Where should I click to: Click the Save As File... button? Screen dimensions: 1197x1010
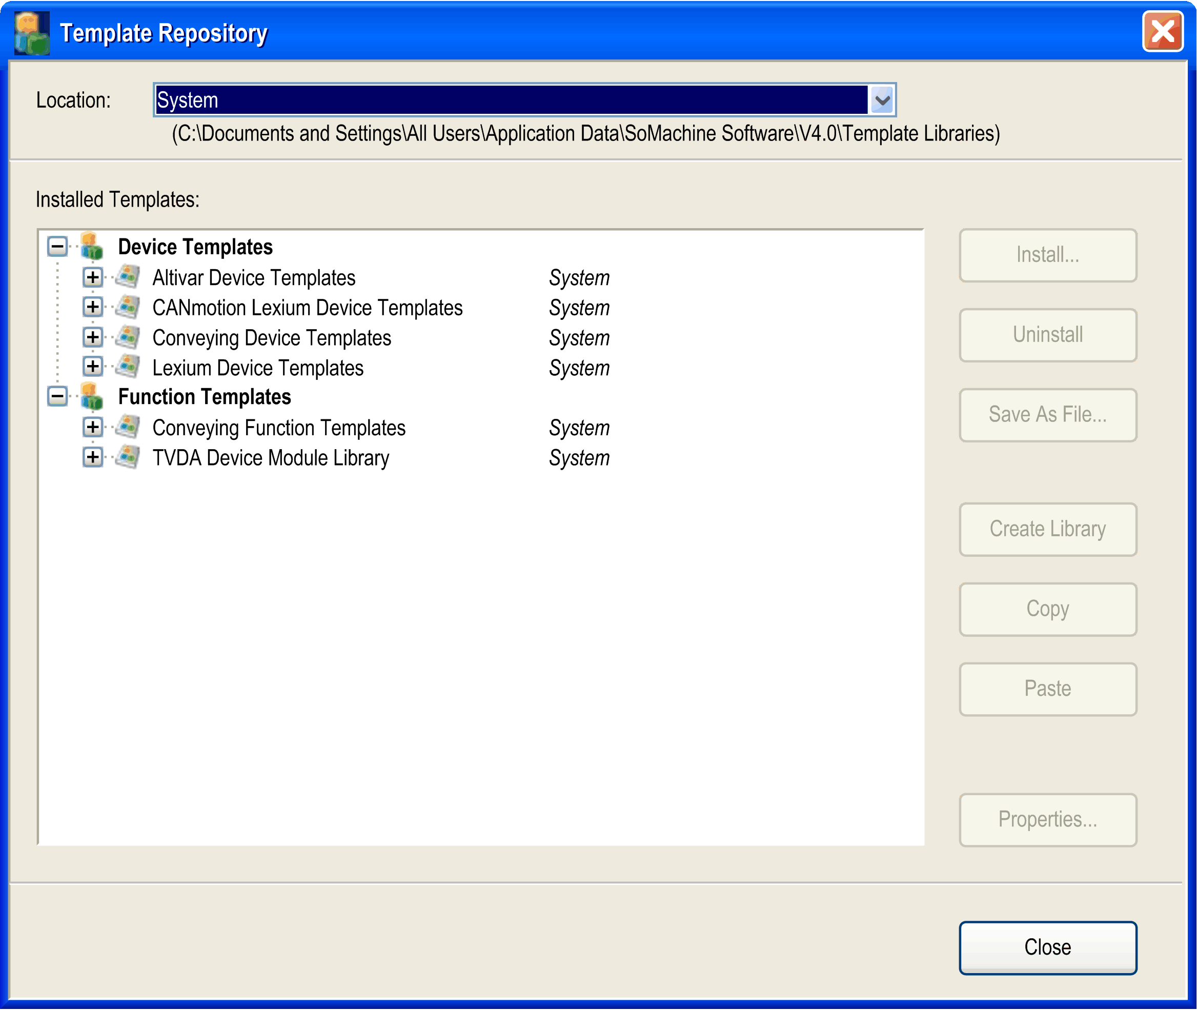1048,415
